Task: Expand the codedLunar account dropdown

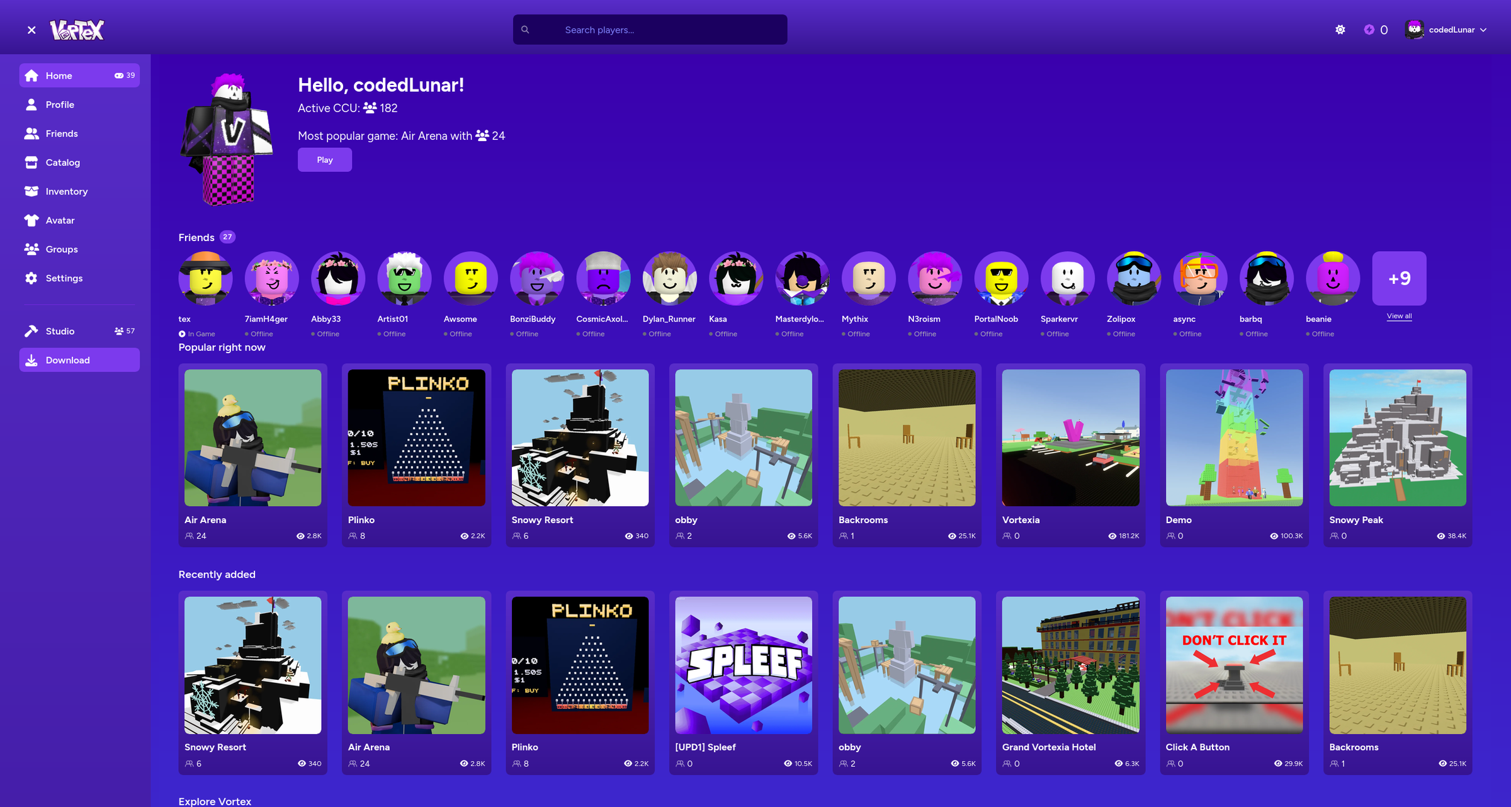Action: [x=1446, y=30]
